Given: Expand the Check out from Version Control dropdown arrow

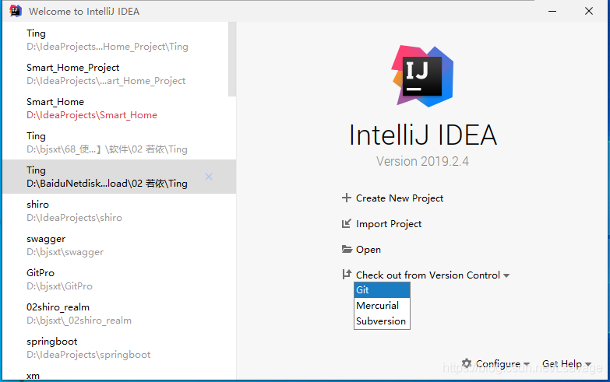Looking at the screenshot, I should [506, 275].
